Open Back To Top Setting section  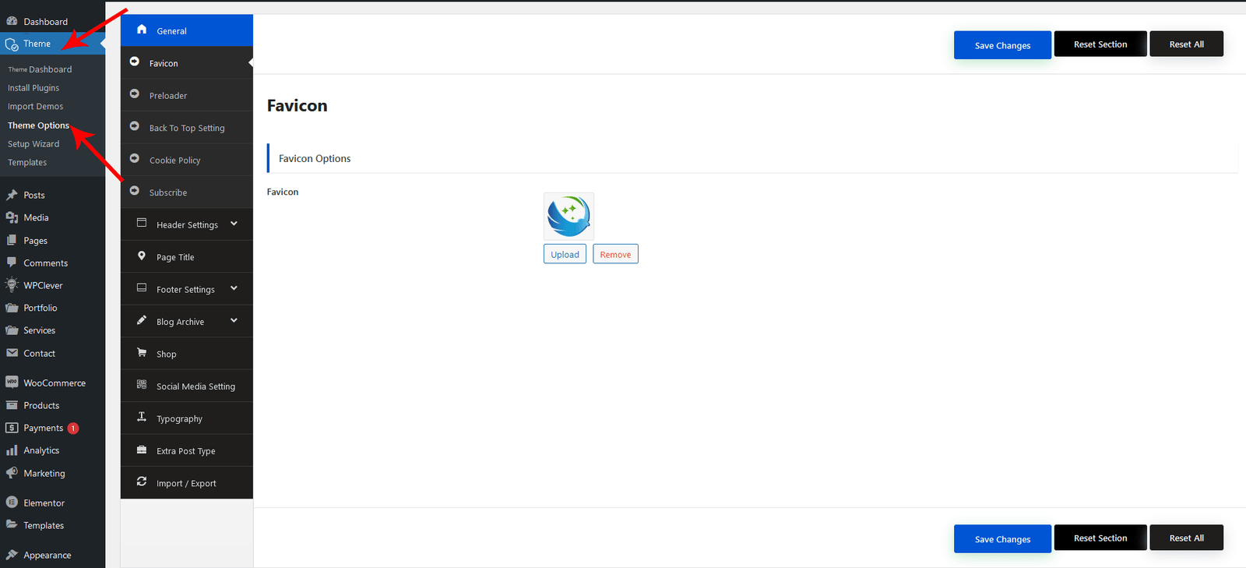click(187, 128)
